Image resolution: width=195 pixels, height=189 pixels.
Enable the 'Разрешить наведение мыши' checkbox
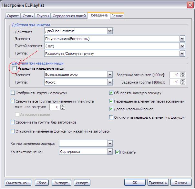pyautogui.click(x=15, y=68)
